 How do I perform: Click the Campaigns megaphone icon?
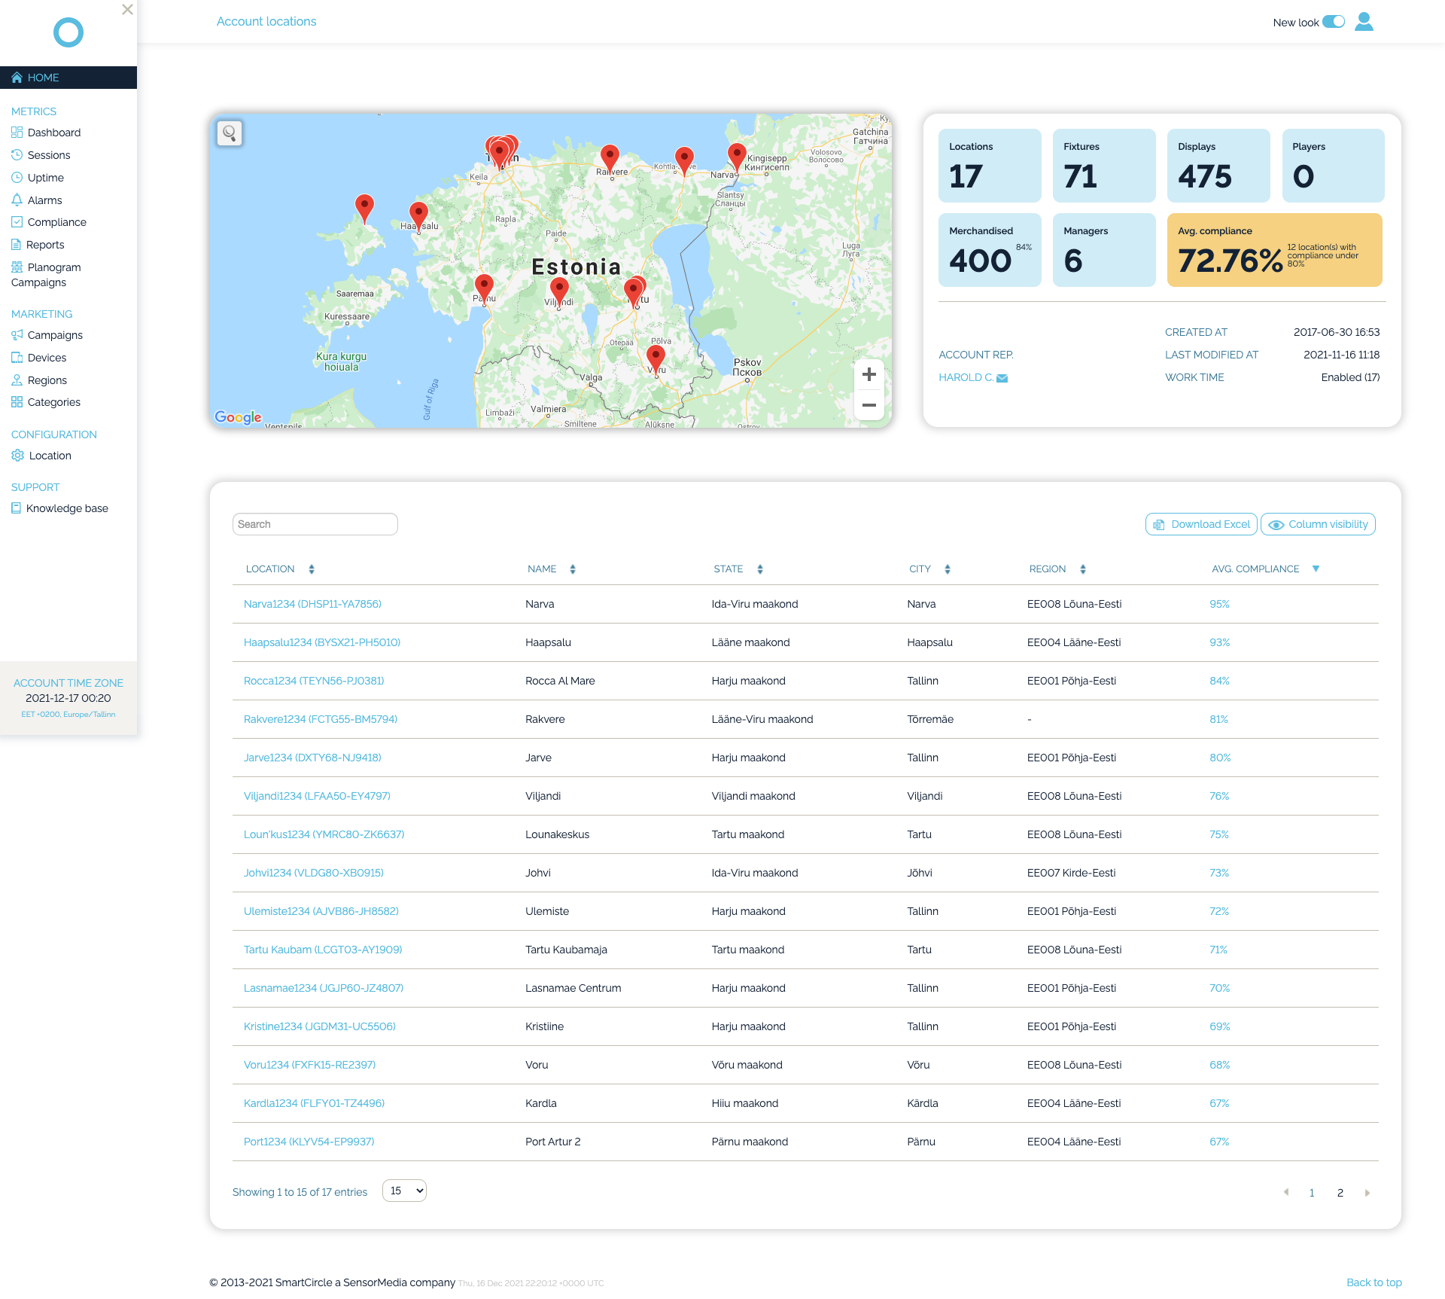click(17, 335)
